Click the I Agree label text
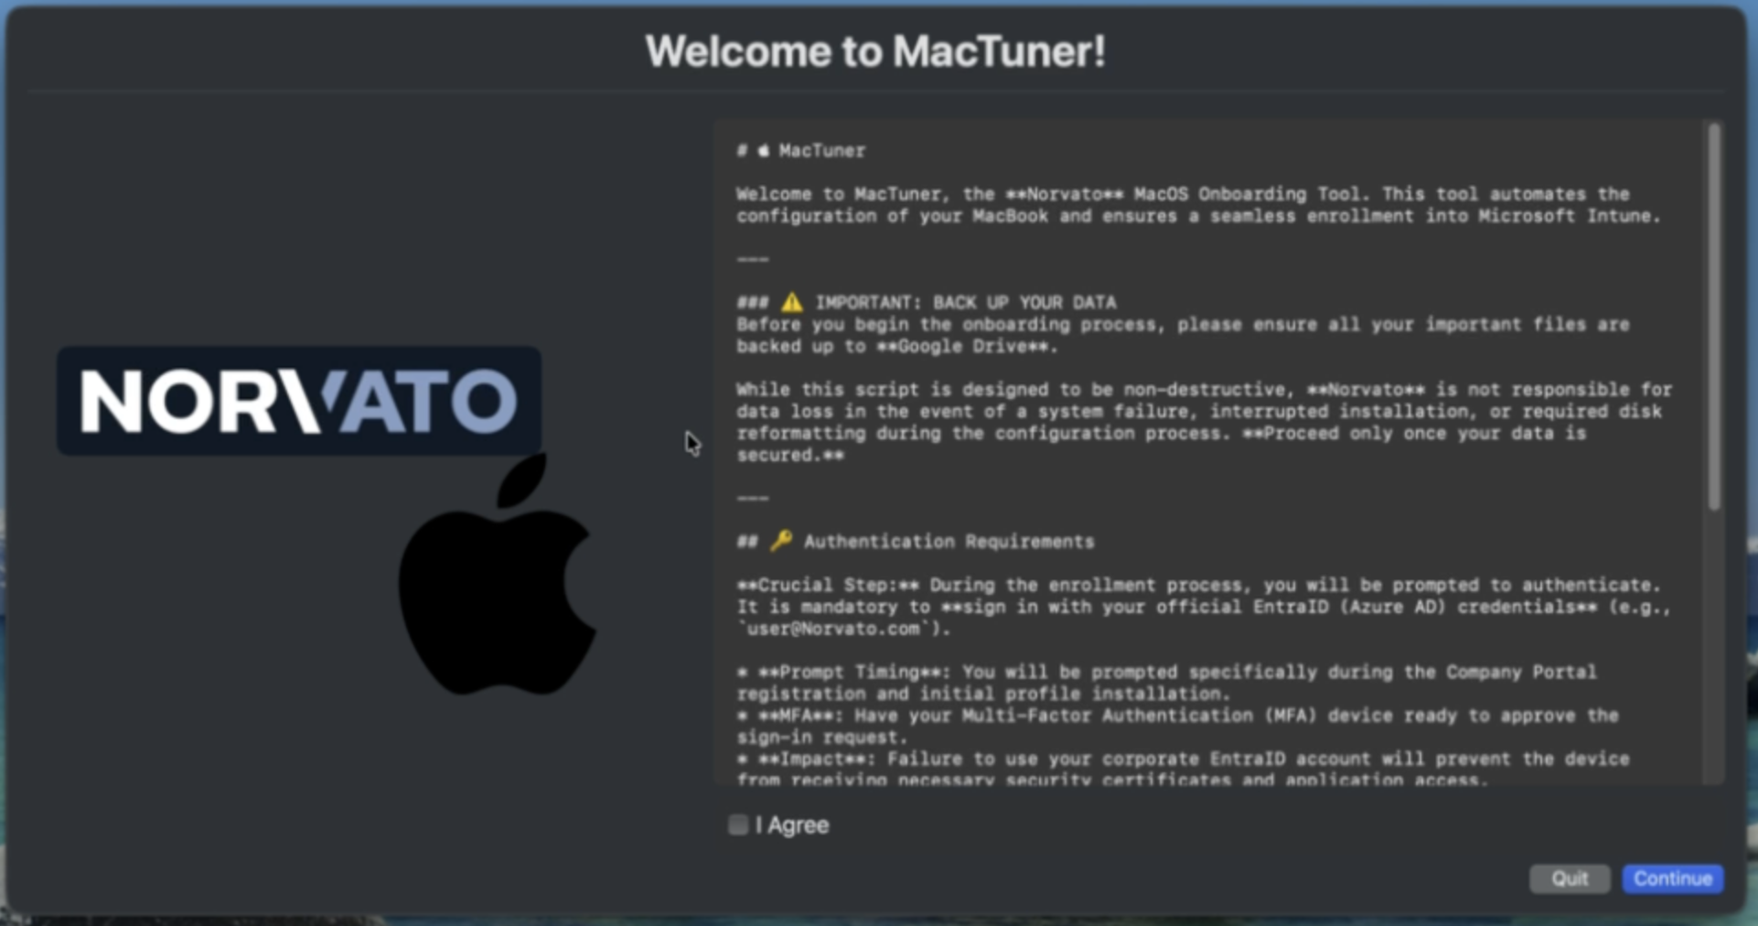This screenshot has height=926, width=1758. tap(790, 824)
